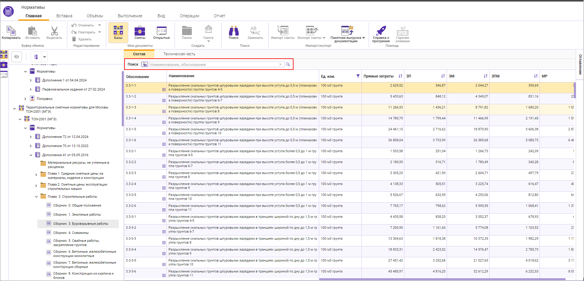Click the application logo button
This screenshot has width=584, height=281.
coord(8,12)
